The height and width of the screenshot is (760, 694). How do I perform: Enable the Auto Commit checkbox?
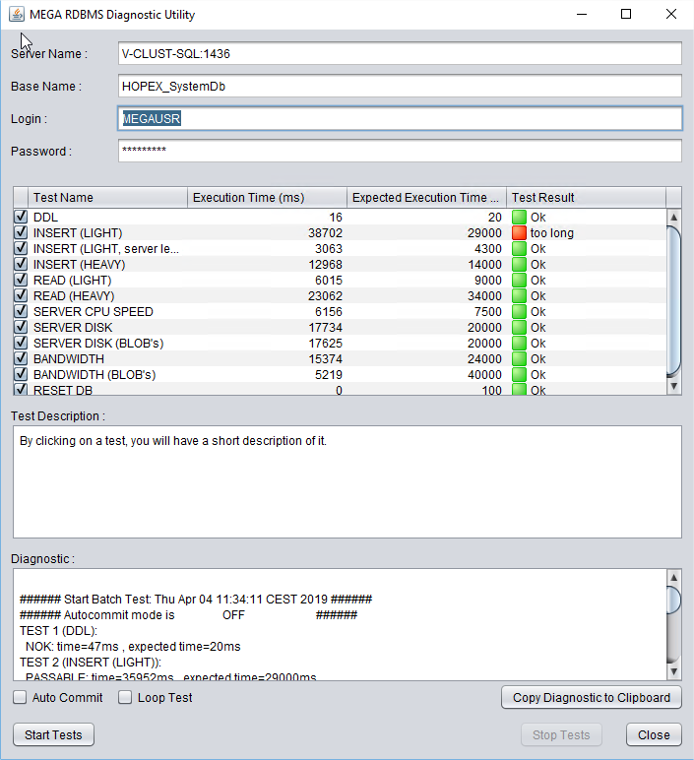click(21, 698)
